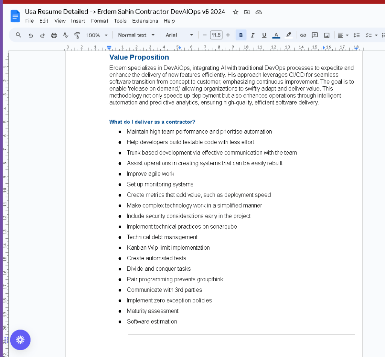385x357 pixels.
Task: Click the right margin ruler marker
Action: (356, 48)
